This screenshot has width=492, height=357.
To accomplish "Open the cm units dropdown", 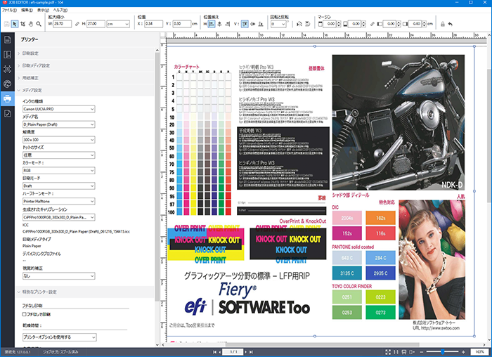I will coord(118,24).
